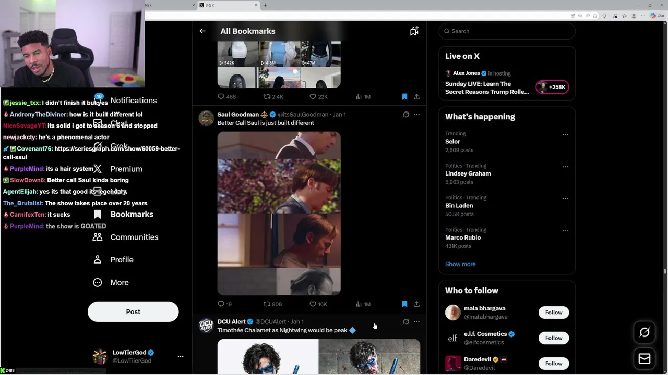Viewport: 668px width, 375px height.
Task: Open more options for Selor trend
Action: [x=565, y=134]
